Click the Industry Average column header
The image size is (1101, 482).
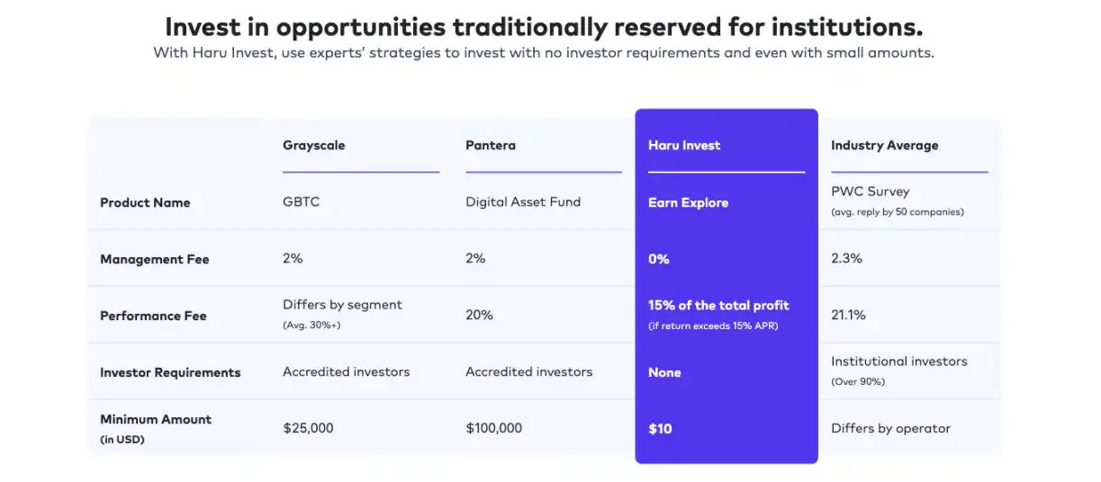pyautogui.click(x=884, y=146)
